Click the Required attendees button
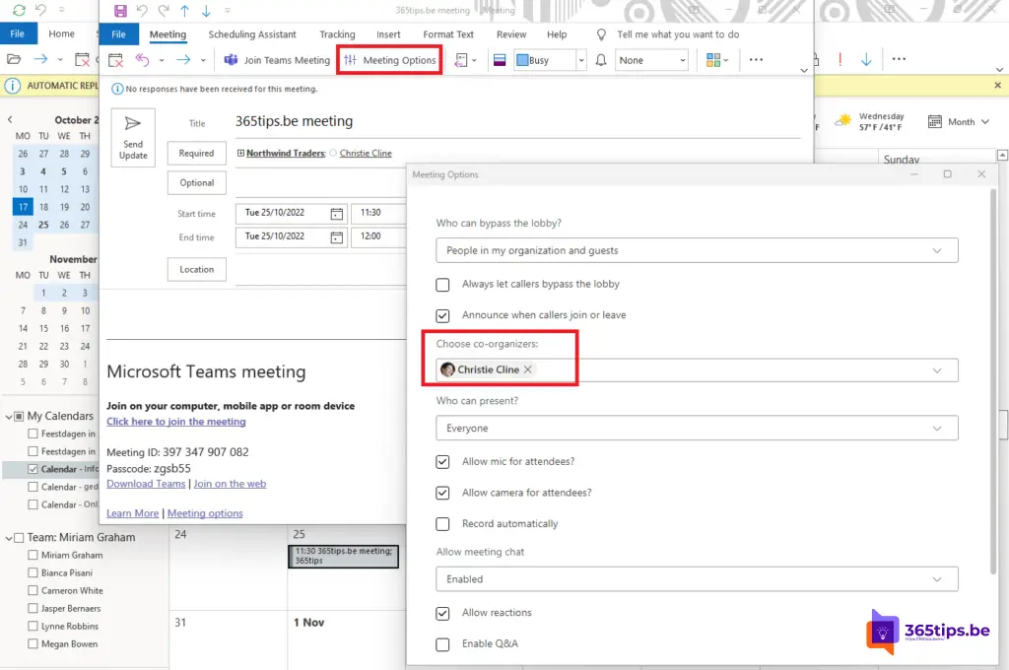Viewport: 1009px width, 670px height. pos(196,153)
